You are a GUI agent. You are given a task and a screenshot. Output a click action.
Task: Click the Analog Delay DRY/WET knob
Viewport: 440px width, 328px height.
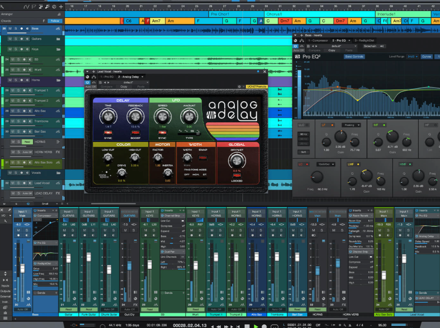pos(237,161)
